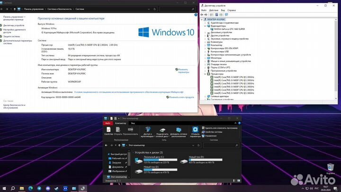Open the Действие menu in Device Manager

(x=213, y=9)
